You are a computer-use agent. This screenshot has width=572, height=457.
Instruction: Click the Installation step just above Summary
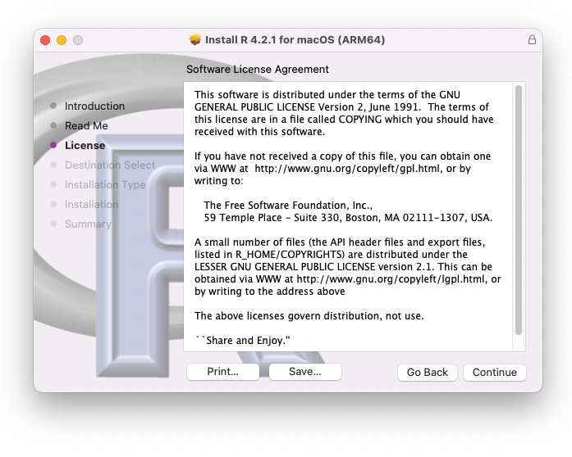point(91,205)
